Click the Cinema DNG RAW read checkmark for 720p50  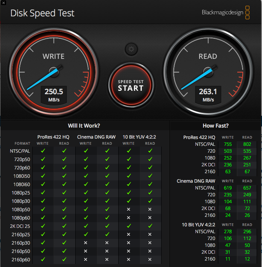(x=107, y=159)
